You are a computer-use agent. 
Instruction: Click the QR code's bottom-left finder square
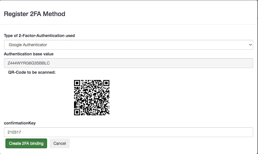click(x=77, y=112)
